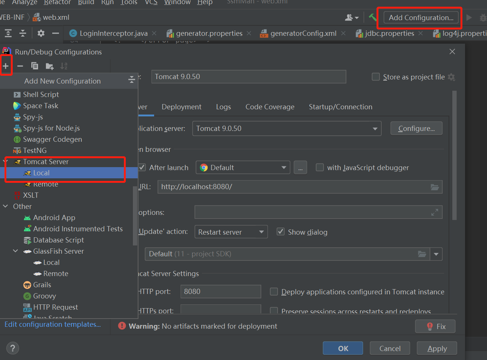Select Local under Tomcat Server

click(69, 173)
